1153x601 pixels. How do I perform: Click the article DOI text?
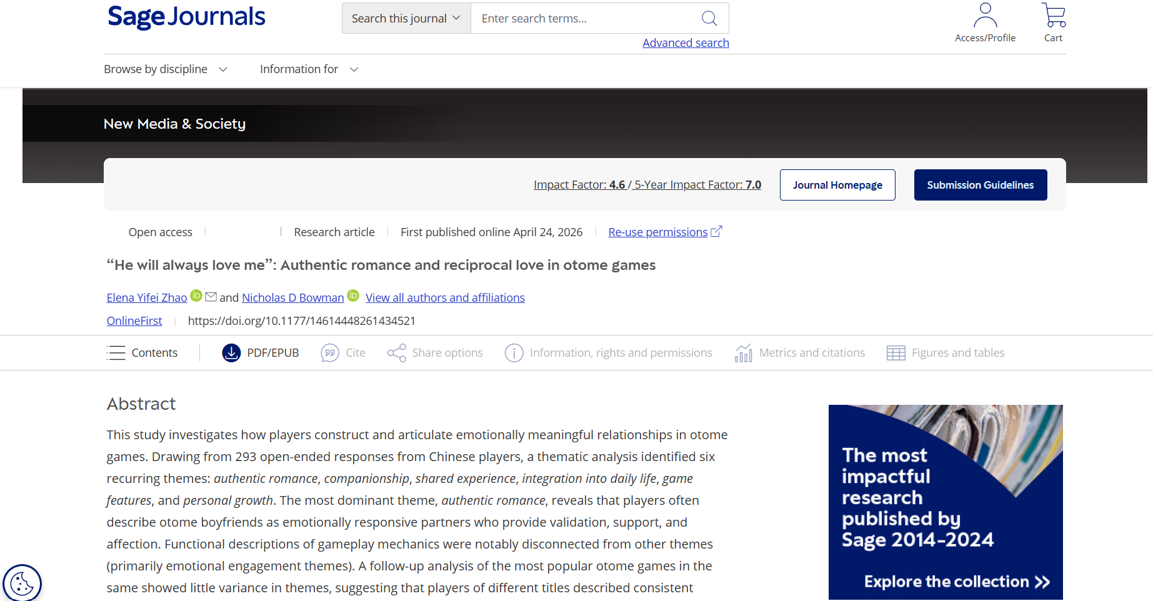coord(302,321)
